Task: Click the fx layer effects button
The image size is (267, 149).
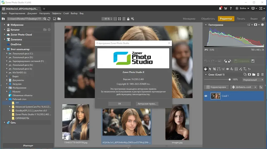Action: 261,87
